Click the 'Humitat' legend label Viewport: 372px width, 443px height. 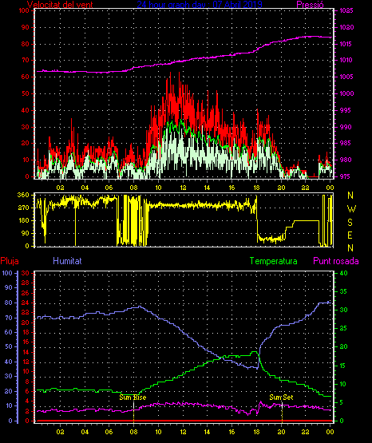67,261
